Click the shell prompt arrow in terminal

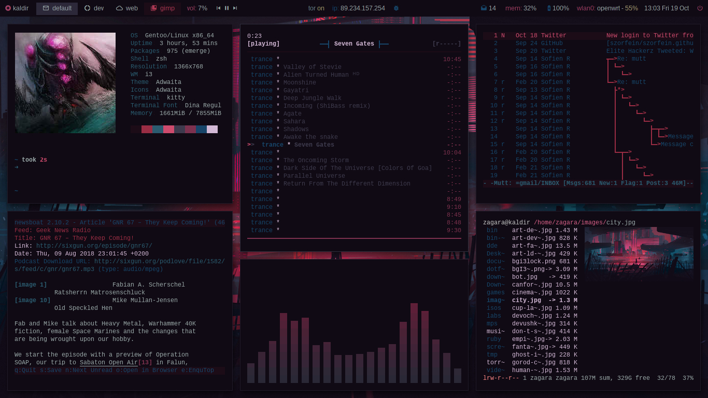(x=17, y=167)
